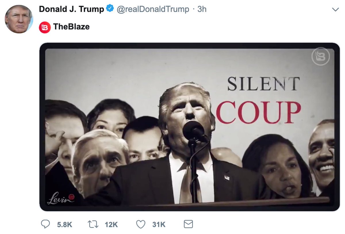The image size is (345, 234).
Task: Click the 31K likes count
Action: pos(159,225)
